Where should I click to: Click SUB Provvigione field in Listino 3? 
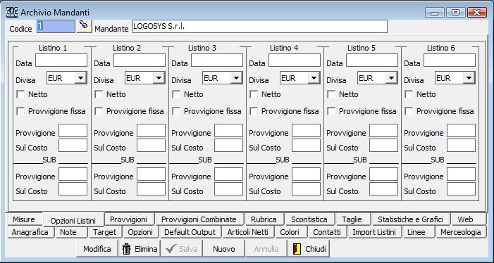tap(229, 174)
